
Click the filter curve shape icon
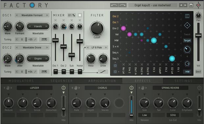103,72
